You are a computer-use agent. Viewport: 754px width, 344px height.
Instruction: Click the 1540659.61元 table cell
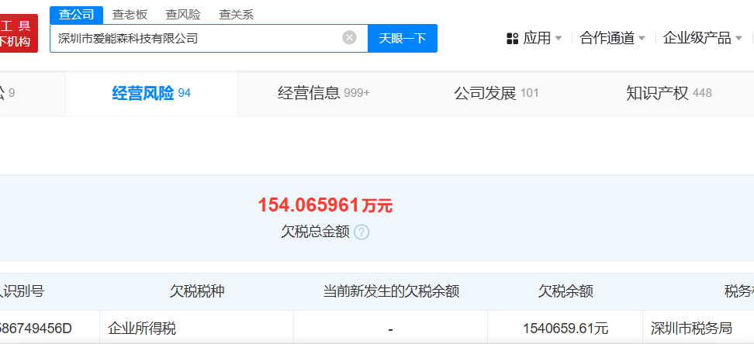(x=565, y=329)
